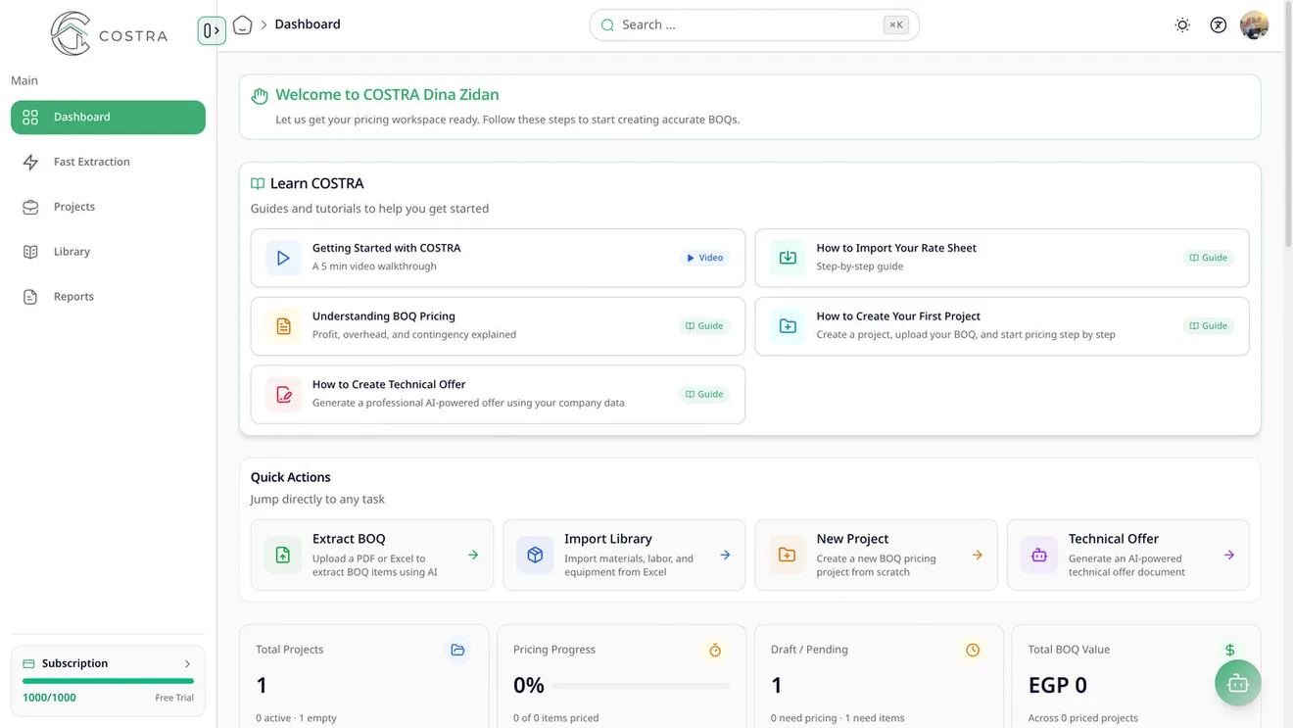The width and height of the screenshot is (1293, 728).
Task: Follow the Extract BOQ arrow
Action: pos(473,556)
